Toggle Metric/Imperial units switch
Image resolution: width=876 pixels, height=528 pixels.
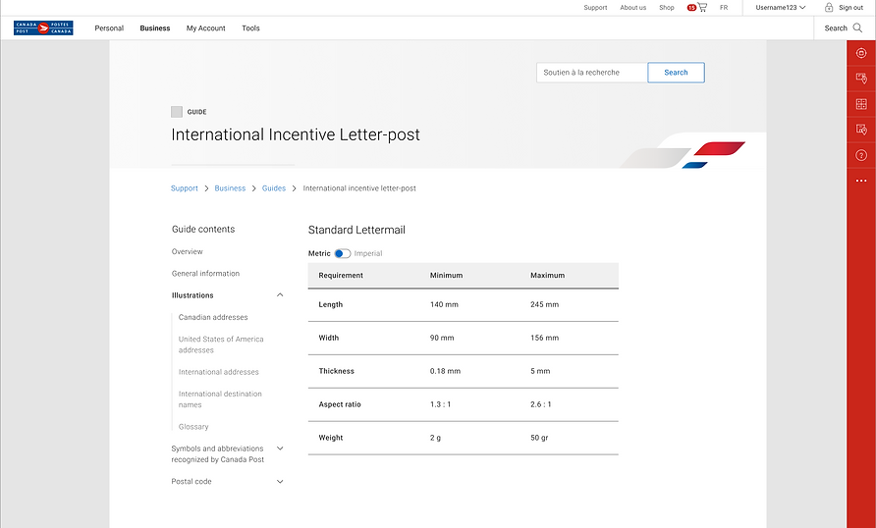click(343, 253)
